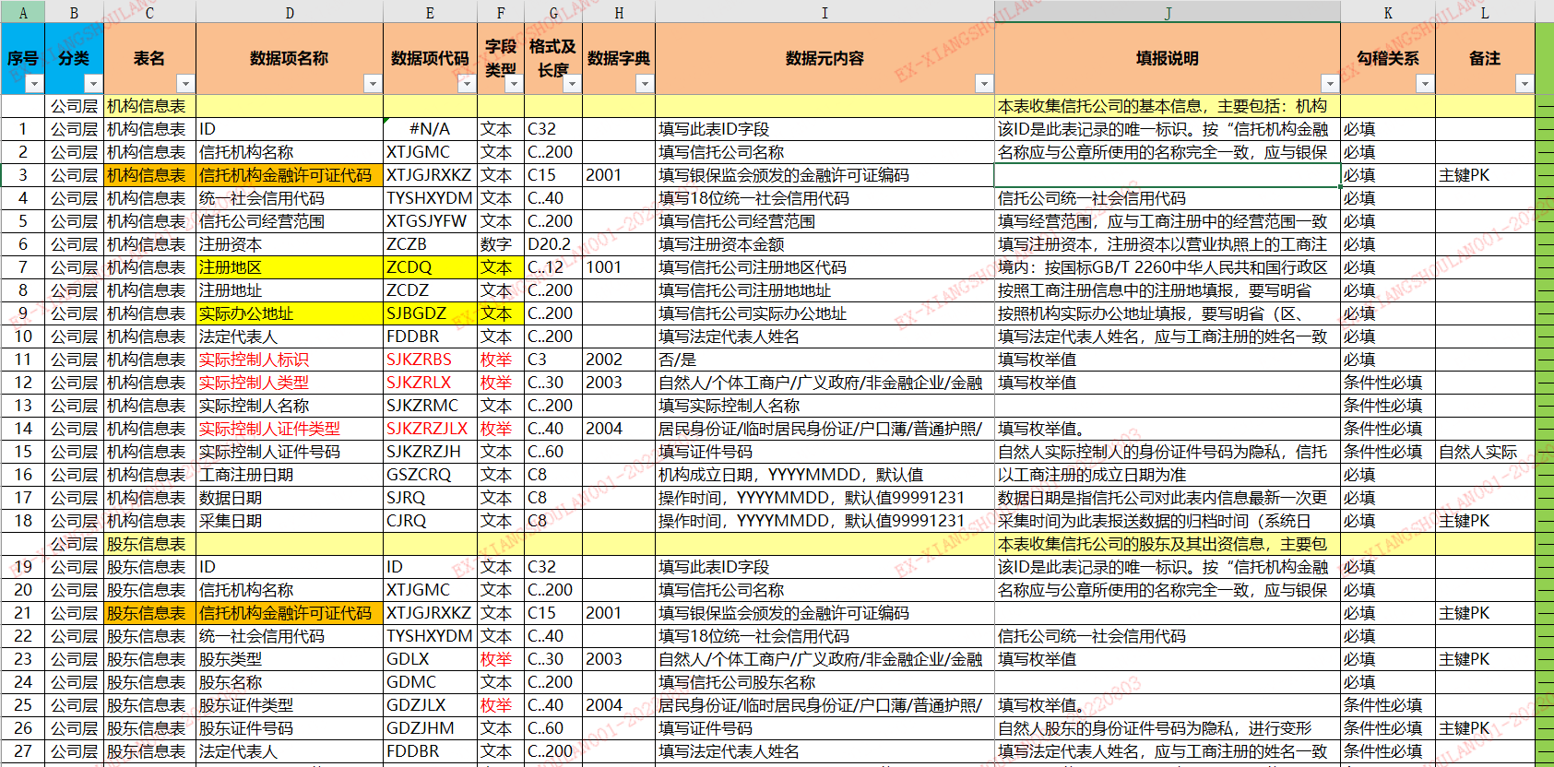Image resolution: width=1554 pixels, height=767 pixels.
Task: Select the yellow SJBGDZ cell
Action: (x=430, y=313)
